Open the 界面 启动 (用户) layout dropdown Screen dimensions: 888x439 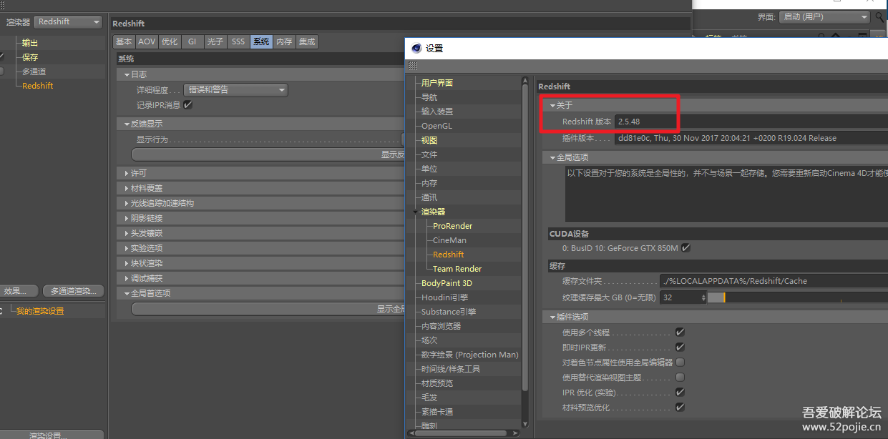tap(824, 16)
